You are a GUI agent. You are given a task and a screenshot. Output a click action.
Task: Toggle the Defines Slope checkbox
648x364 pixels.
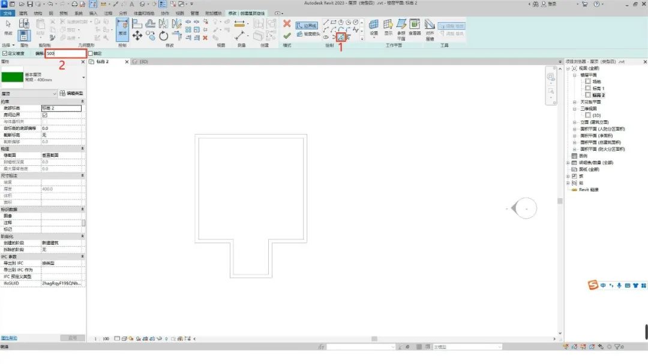tap(4, 54)
